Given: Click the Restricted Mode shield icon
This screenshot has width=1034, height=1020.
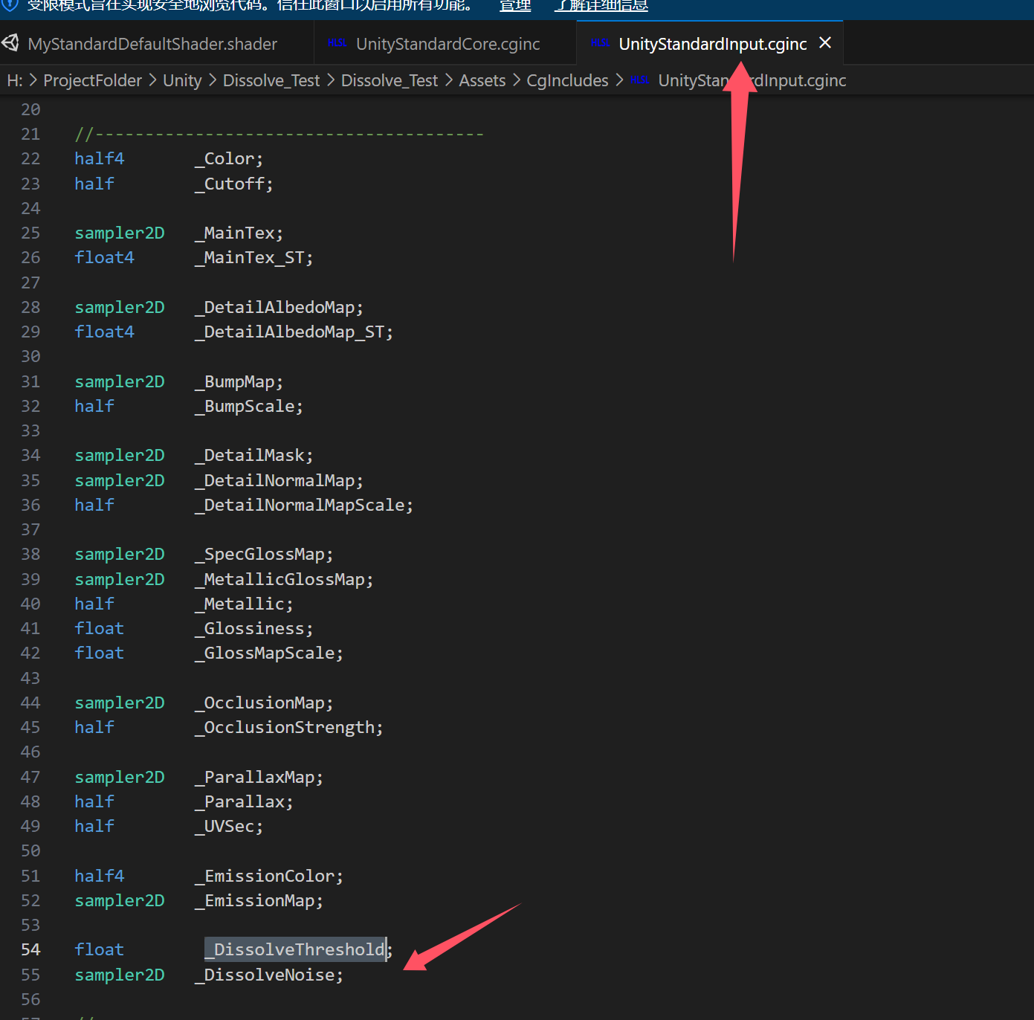Looking at the screenshot, I should (10, 5).
